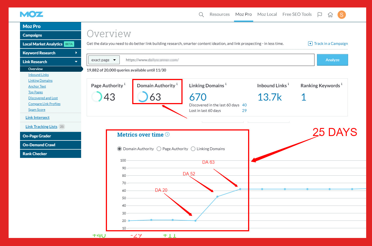Open Linking Domains sidebar link
The width and height of the screenshot is (372, 246).
tap(40, 81)
